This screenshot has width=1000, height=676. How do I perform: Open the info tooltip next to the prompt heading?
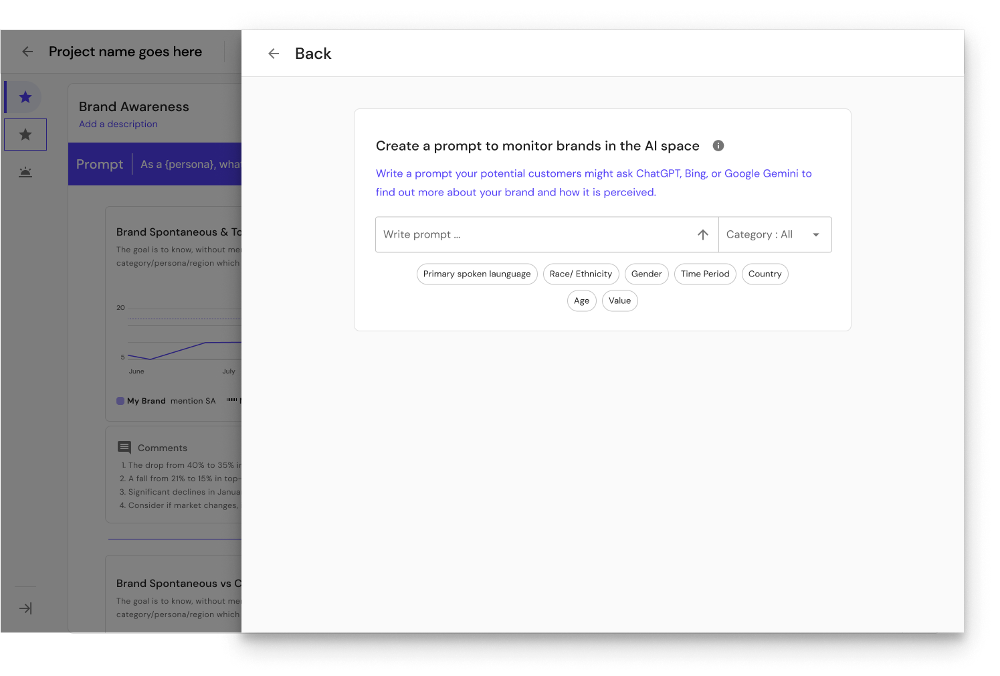pyautogui.click(x=718, y=145)
